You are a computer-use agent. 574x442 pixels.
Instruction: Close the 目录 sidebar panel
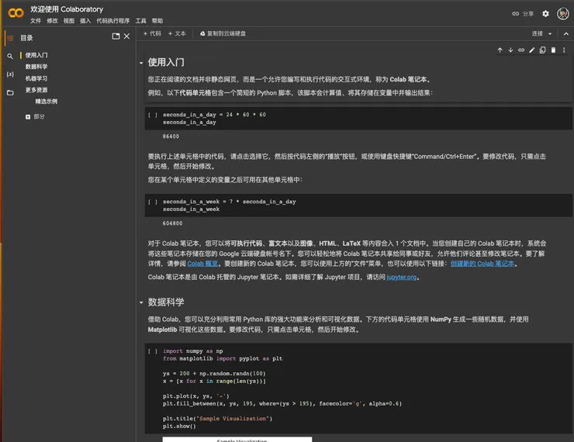click(126, 36)
